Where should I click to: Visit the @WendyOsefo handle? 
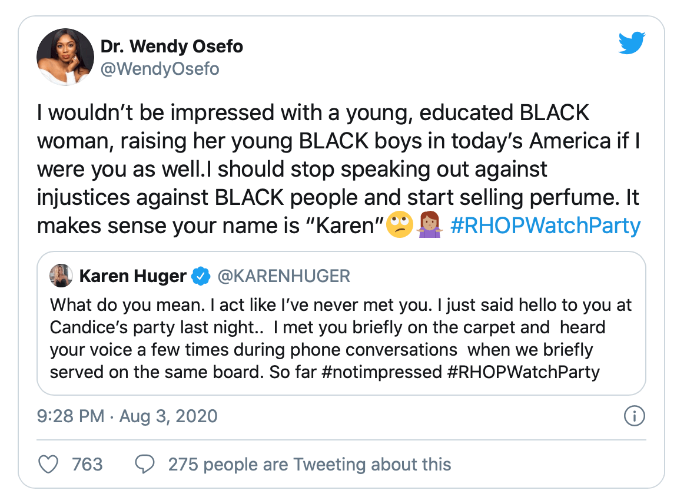click(x=160, y=69)
